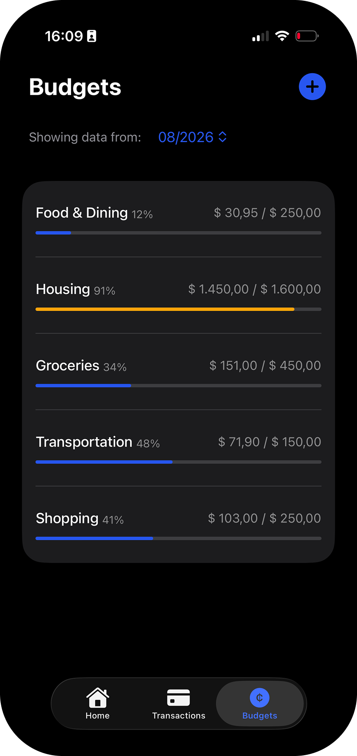The image size is (357, 756).
Task: Tap the blue plus add budget button
Action: pyautogui.click(x=312, y=87)
